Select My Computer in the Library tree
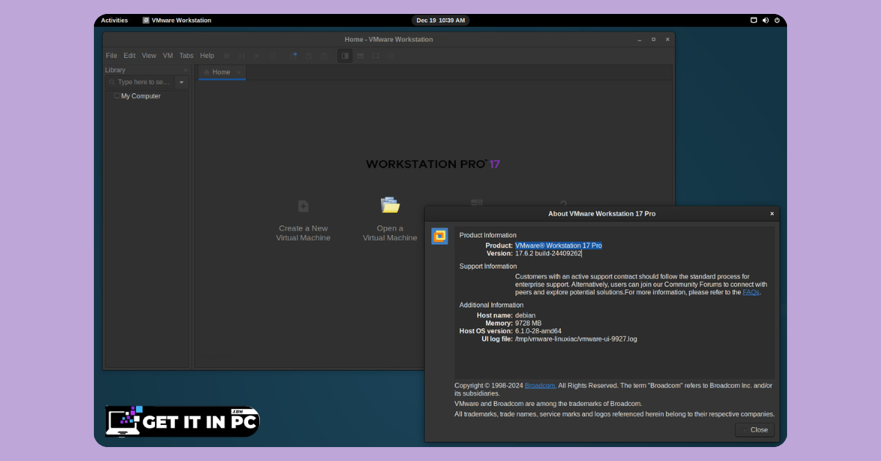This screenshot has width=881, height=461. pos(140,96)
